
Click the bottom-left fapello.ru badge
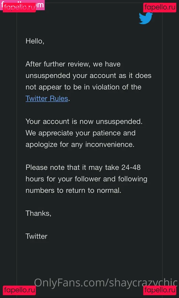(x=19, y=290)
